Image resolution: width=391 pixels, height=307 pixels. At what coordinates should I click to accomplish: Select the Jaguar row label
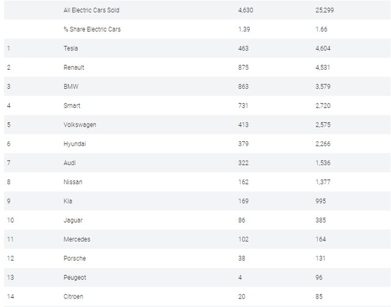pyautogui.click(x=73, y=220)
